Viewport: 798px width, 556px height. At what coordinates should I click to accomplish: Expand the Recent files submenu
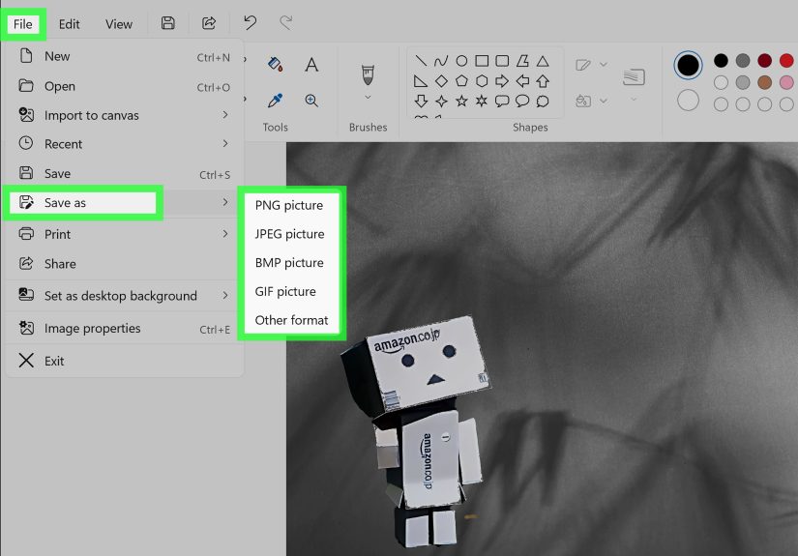pos(225,144)
